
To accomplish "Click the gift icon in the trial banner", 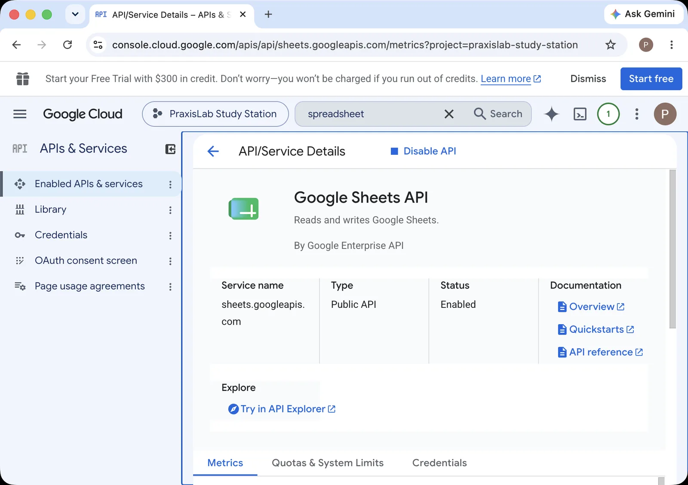I will [23, 79].
